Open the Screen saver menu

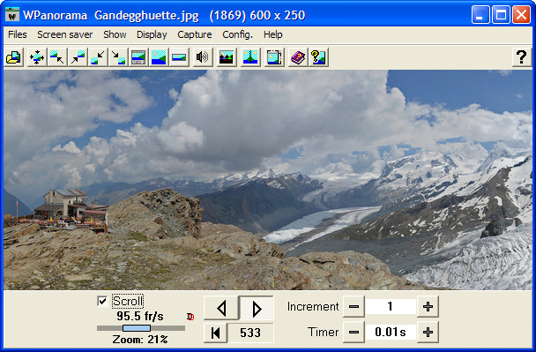pyautogui.click(x=65, y=34)
